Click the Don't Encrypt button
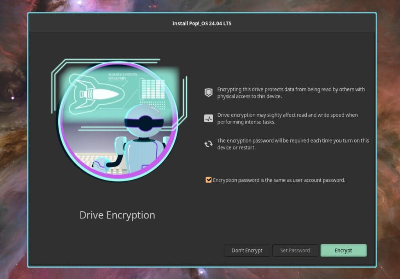Image resolution: width=400 pixels, height=279 pixels. (x=247, y=250)
